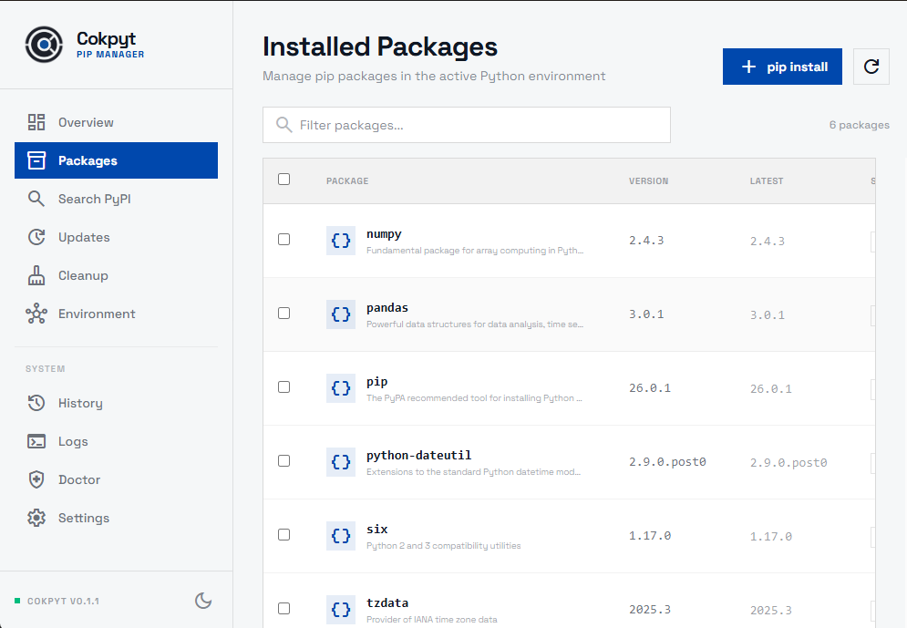Open the Doctor stethoscope icon
The width and height of the screenshot is (907, 628).
click(x=36, y=479)
